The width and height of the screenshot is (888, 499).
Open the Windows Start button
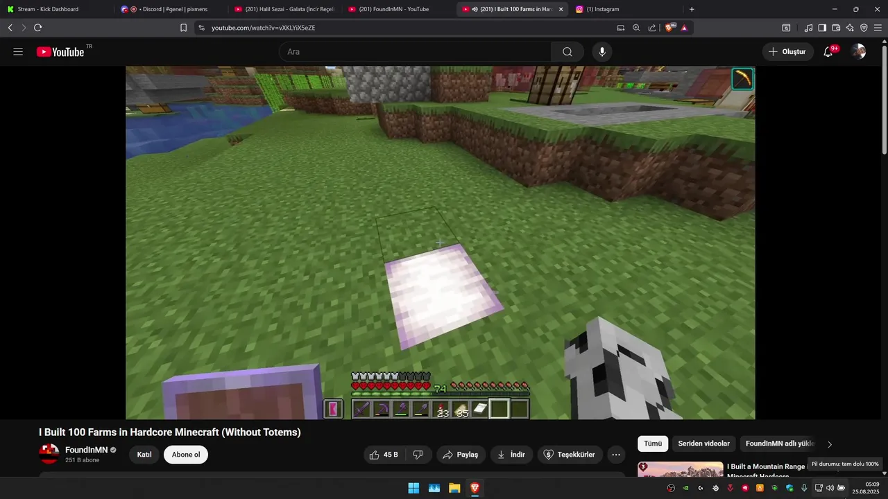[413, 488]
